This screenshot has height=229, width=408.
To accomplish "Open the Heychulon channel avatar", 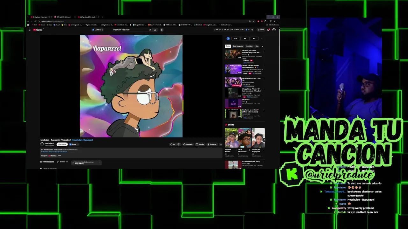I will coord(42,144).
